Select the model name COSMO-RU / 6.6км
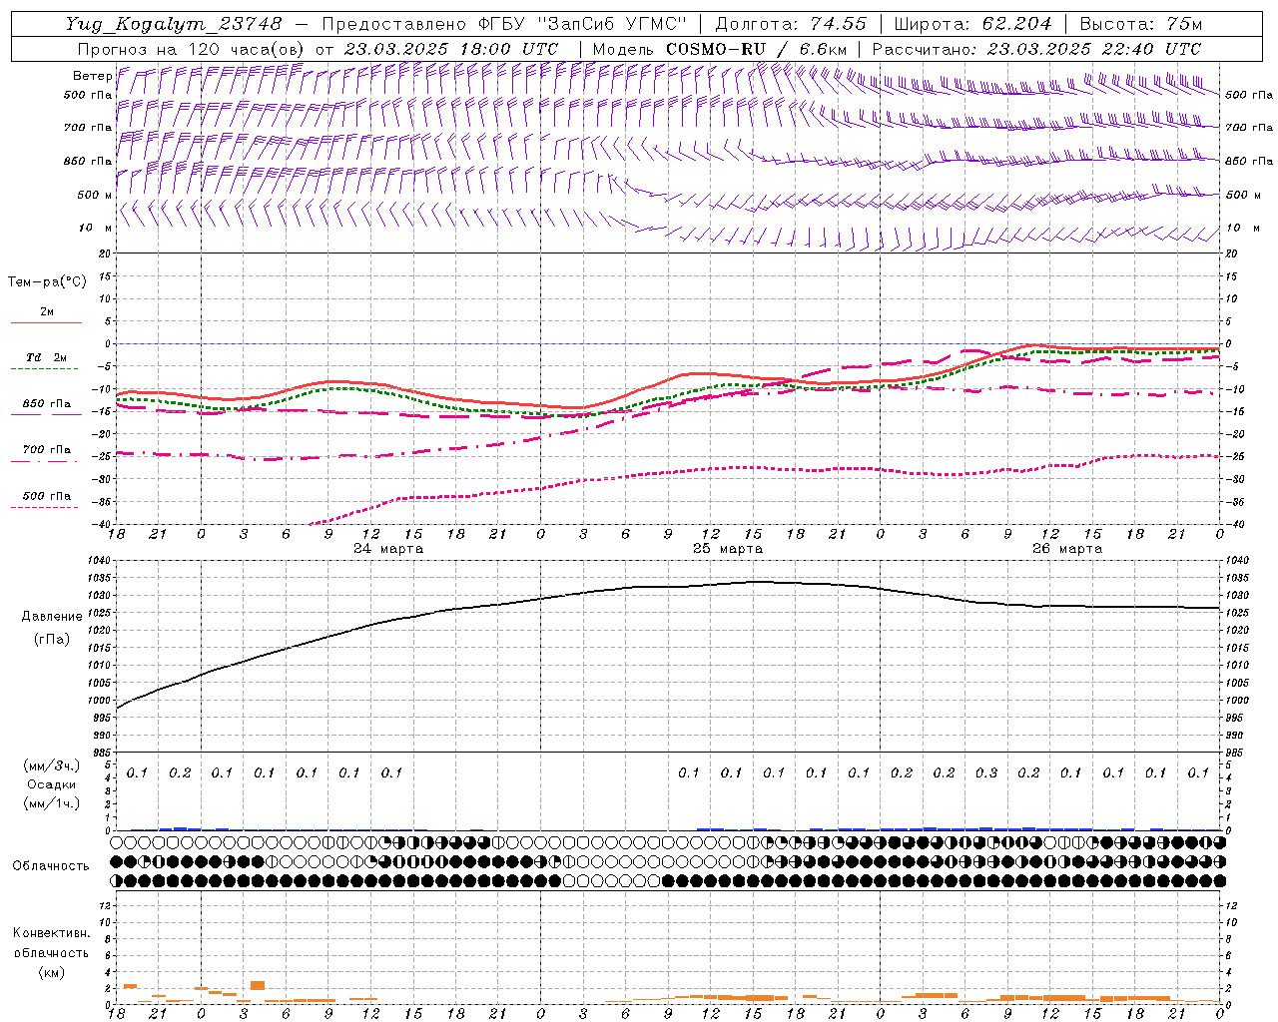 click(757, 48)
